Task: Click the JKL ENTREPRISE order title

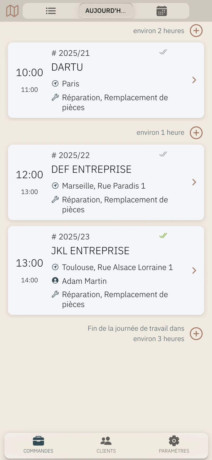Action: 90,251
